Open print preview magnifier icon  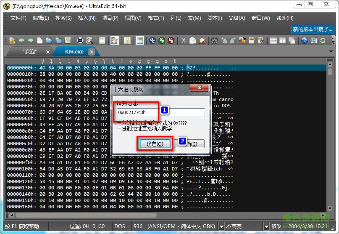click(89, 40)
